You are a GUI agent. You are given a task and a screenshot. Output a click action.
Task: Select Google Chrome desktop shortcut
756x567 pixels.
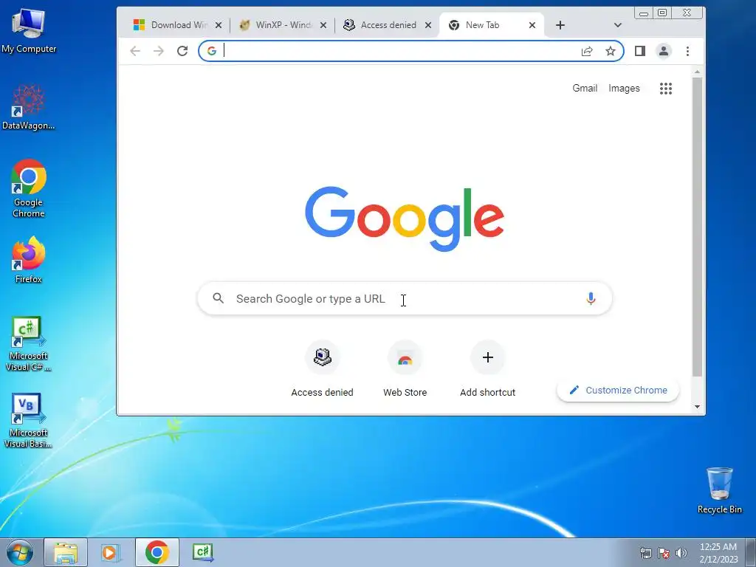coord(29,188)
